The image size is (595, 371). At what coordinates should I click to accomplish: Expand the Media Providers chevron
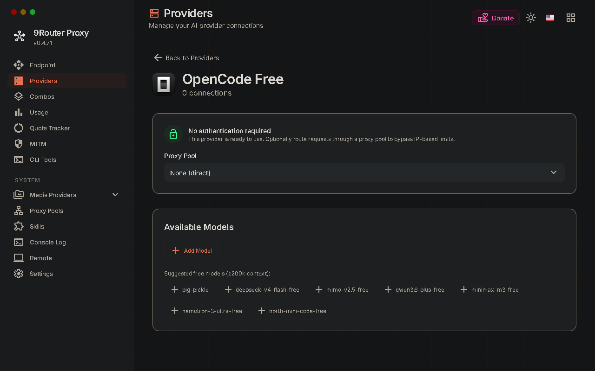115,195
